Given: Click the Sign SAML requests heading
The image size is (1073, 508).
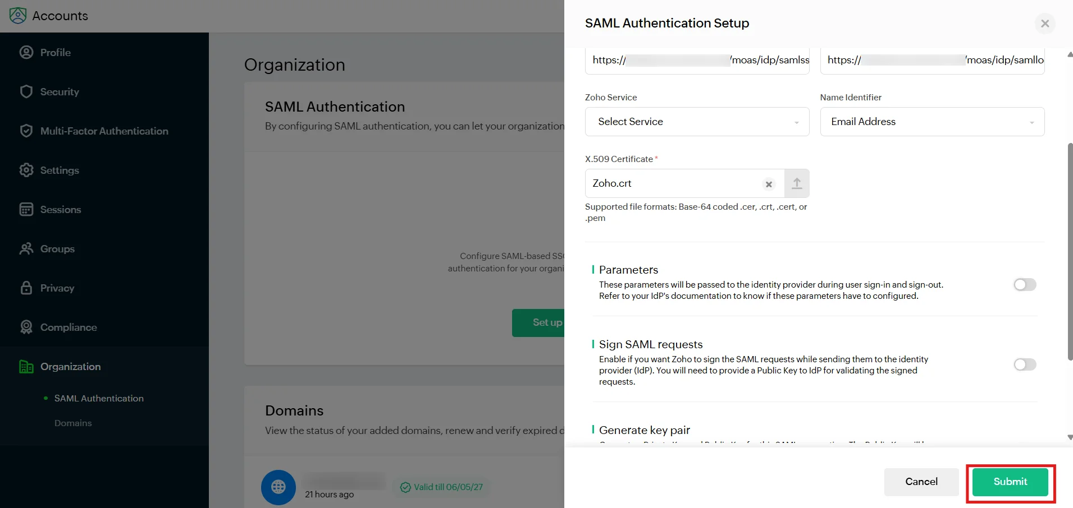Looking at the screenshot, I should (651, 344).
